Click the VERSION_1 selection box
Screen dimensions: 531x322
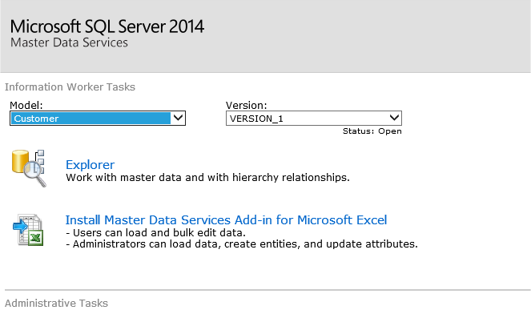point(307,119)
